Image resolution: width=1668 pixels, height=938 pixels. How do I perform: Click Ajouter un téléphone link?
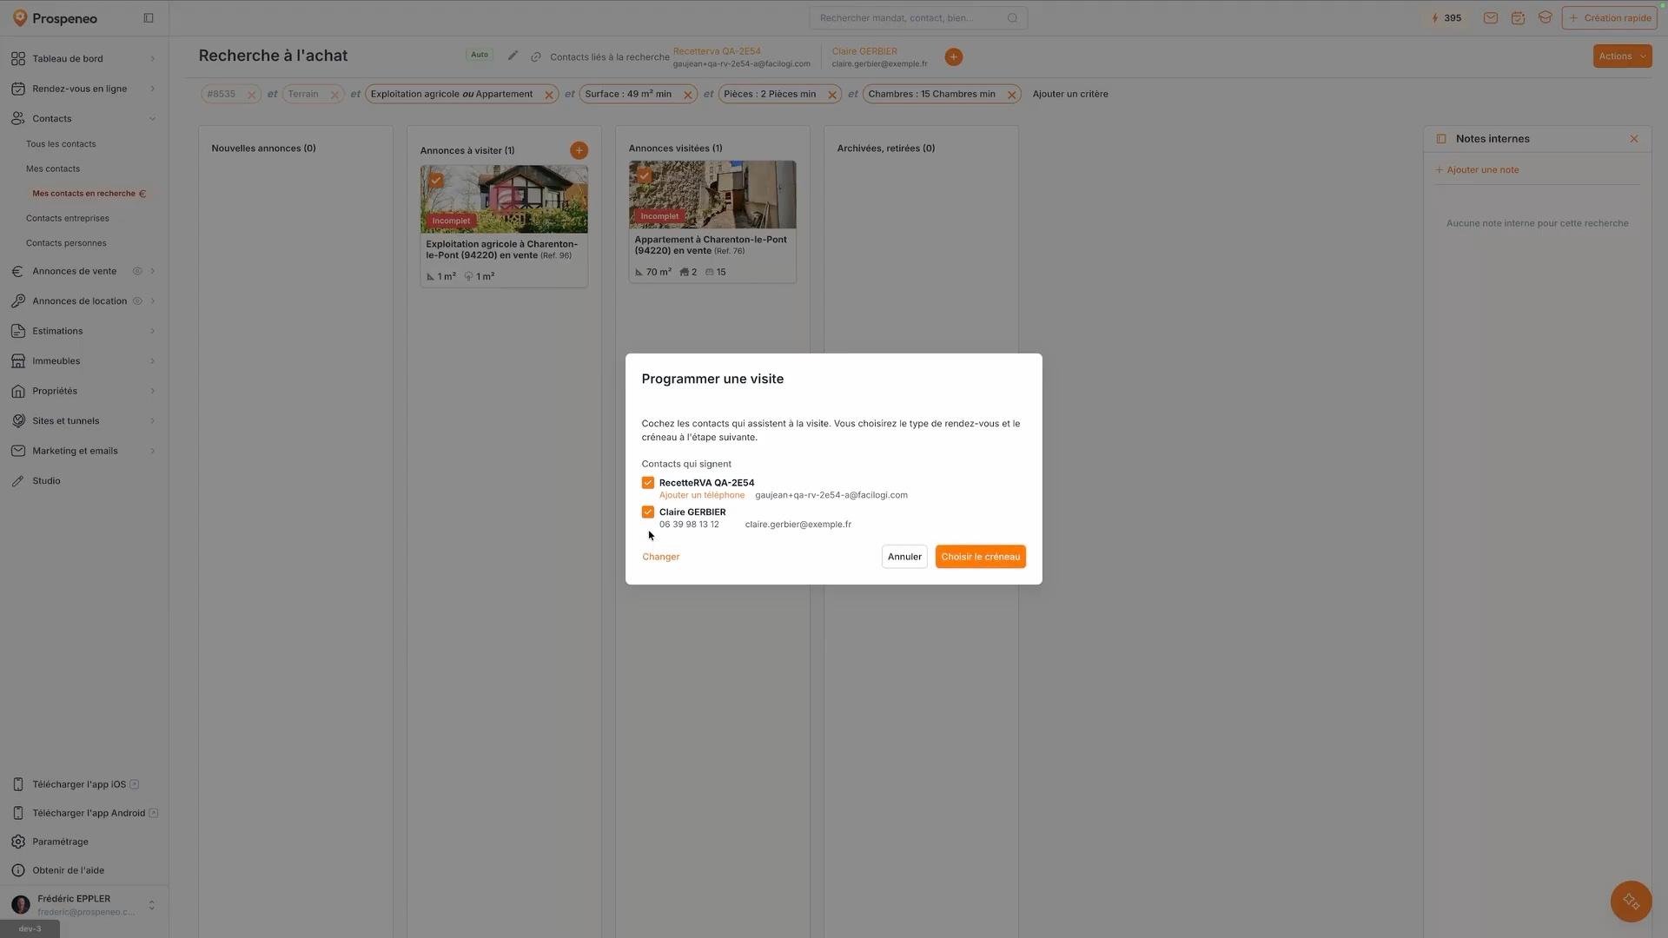click(702, 496)
